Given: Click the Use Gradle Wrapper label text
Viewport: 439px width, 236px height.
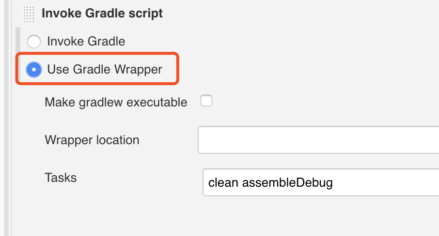Looking at the screenshot, I should click(105, 69).
